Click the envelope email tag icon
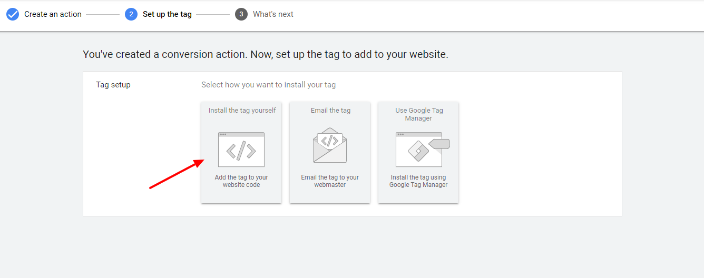Viewport: 704px width, 278px height. click(x=330, y=145)
